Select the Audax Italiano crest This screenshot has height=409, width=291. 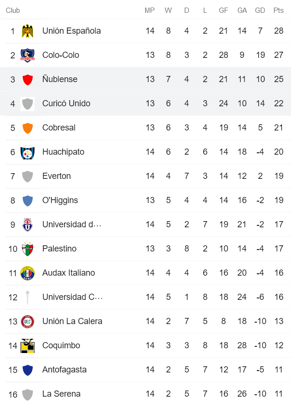tap(28, 273)
